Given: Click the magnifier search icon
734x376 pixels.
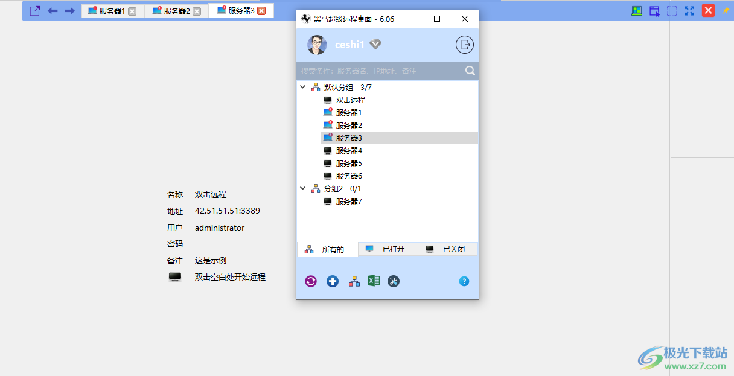Looking at the screenshot, I should (470, 71).
